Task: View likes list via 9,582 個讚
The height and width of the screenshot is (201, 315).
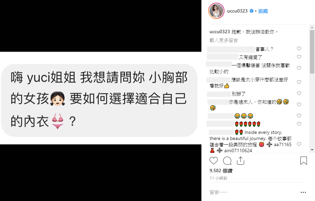Action: (x=221, y=171)
